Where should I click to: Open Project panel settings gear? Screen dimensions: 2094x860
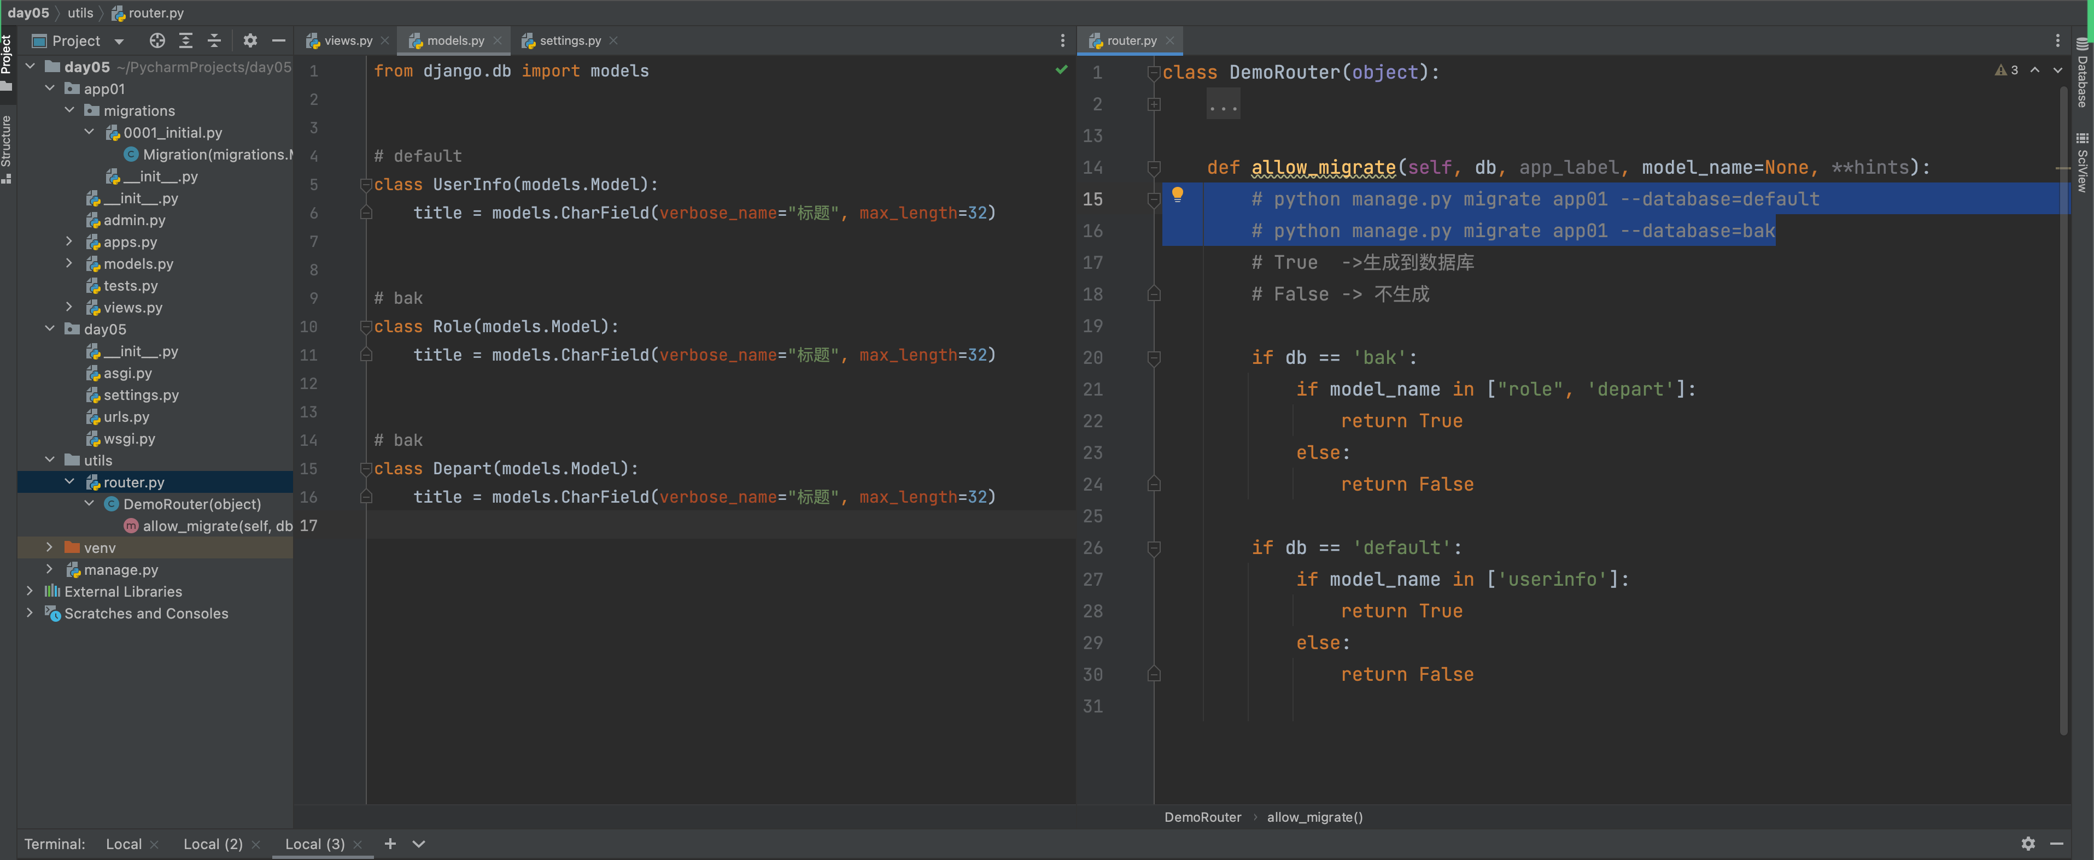pyautogui.click(x=249, y=40)
